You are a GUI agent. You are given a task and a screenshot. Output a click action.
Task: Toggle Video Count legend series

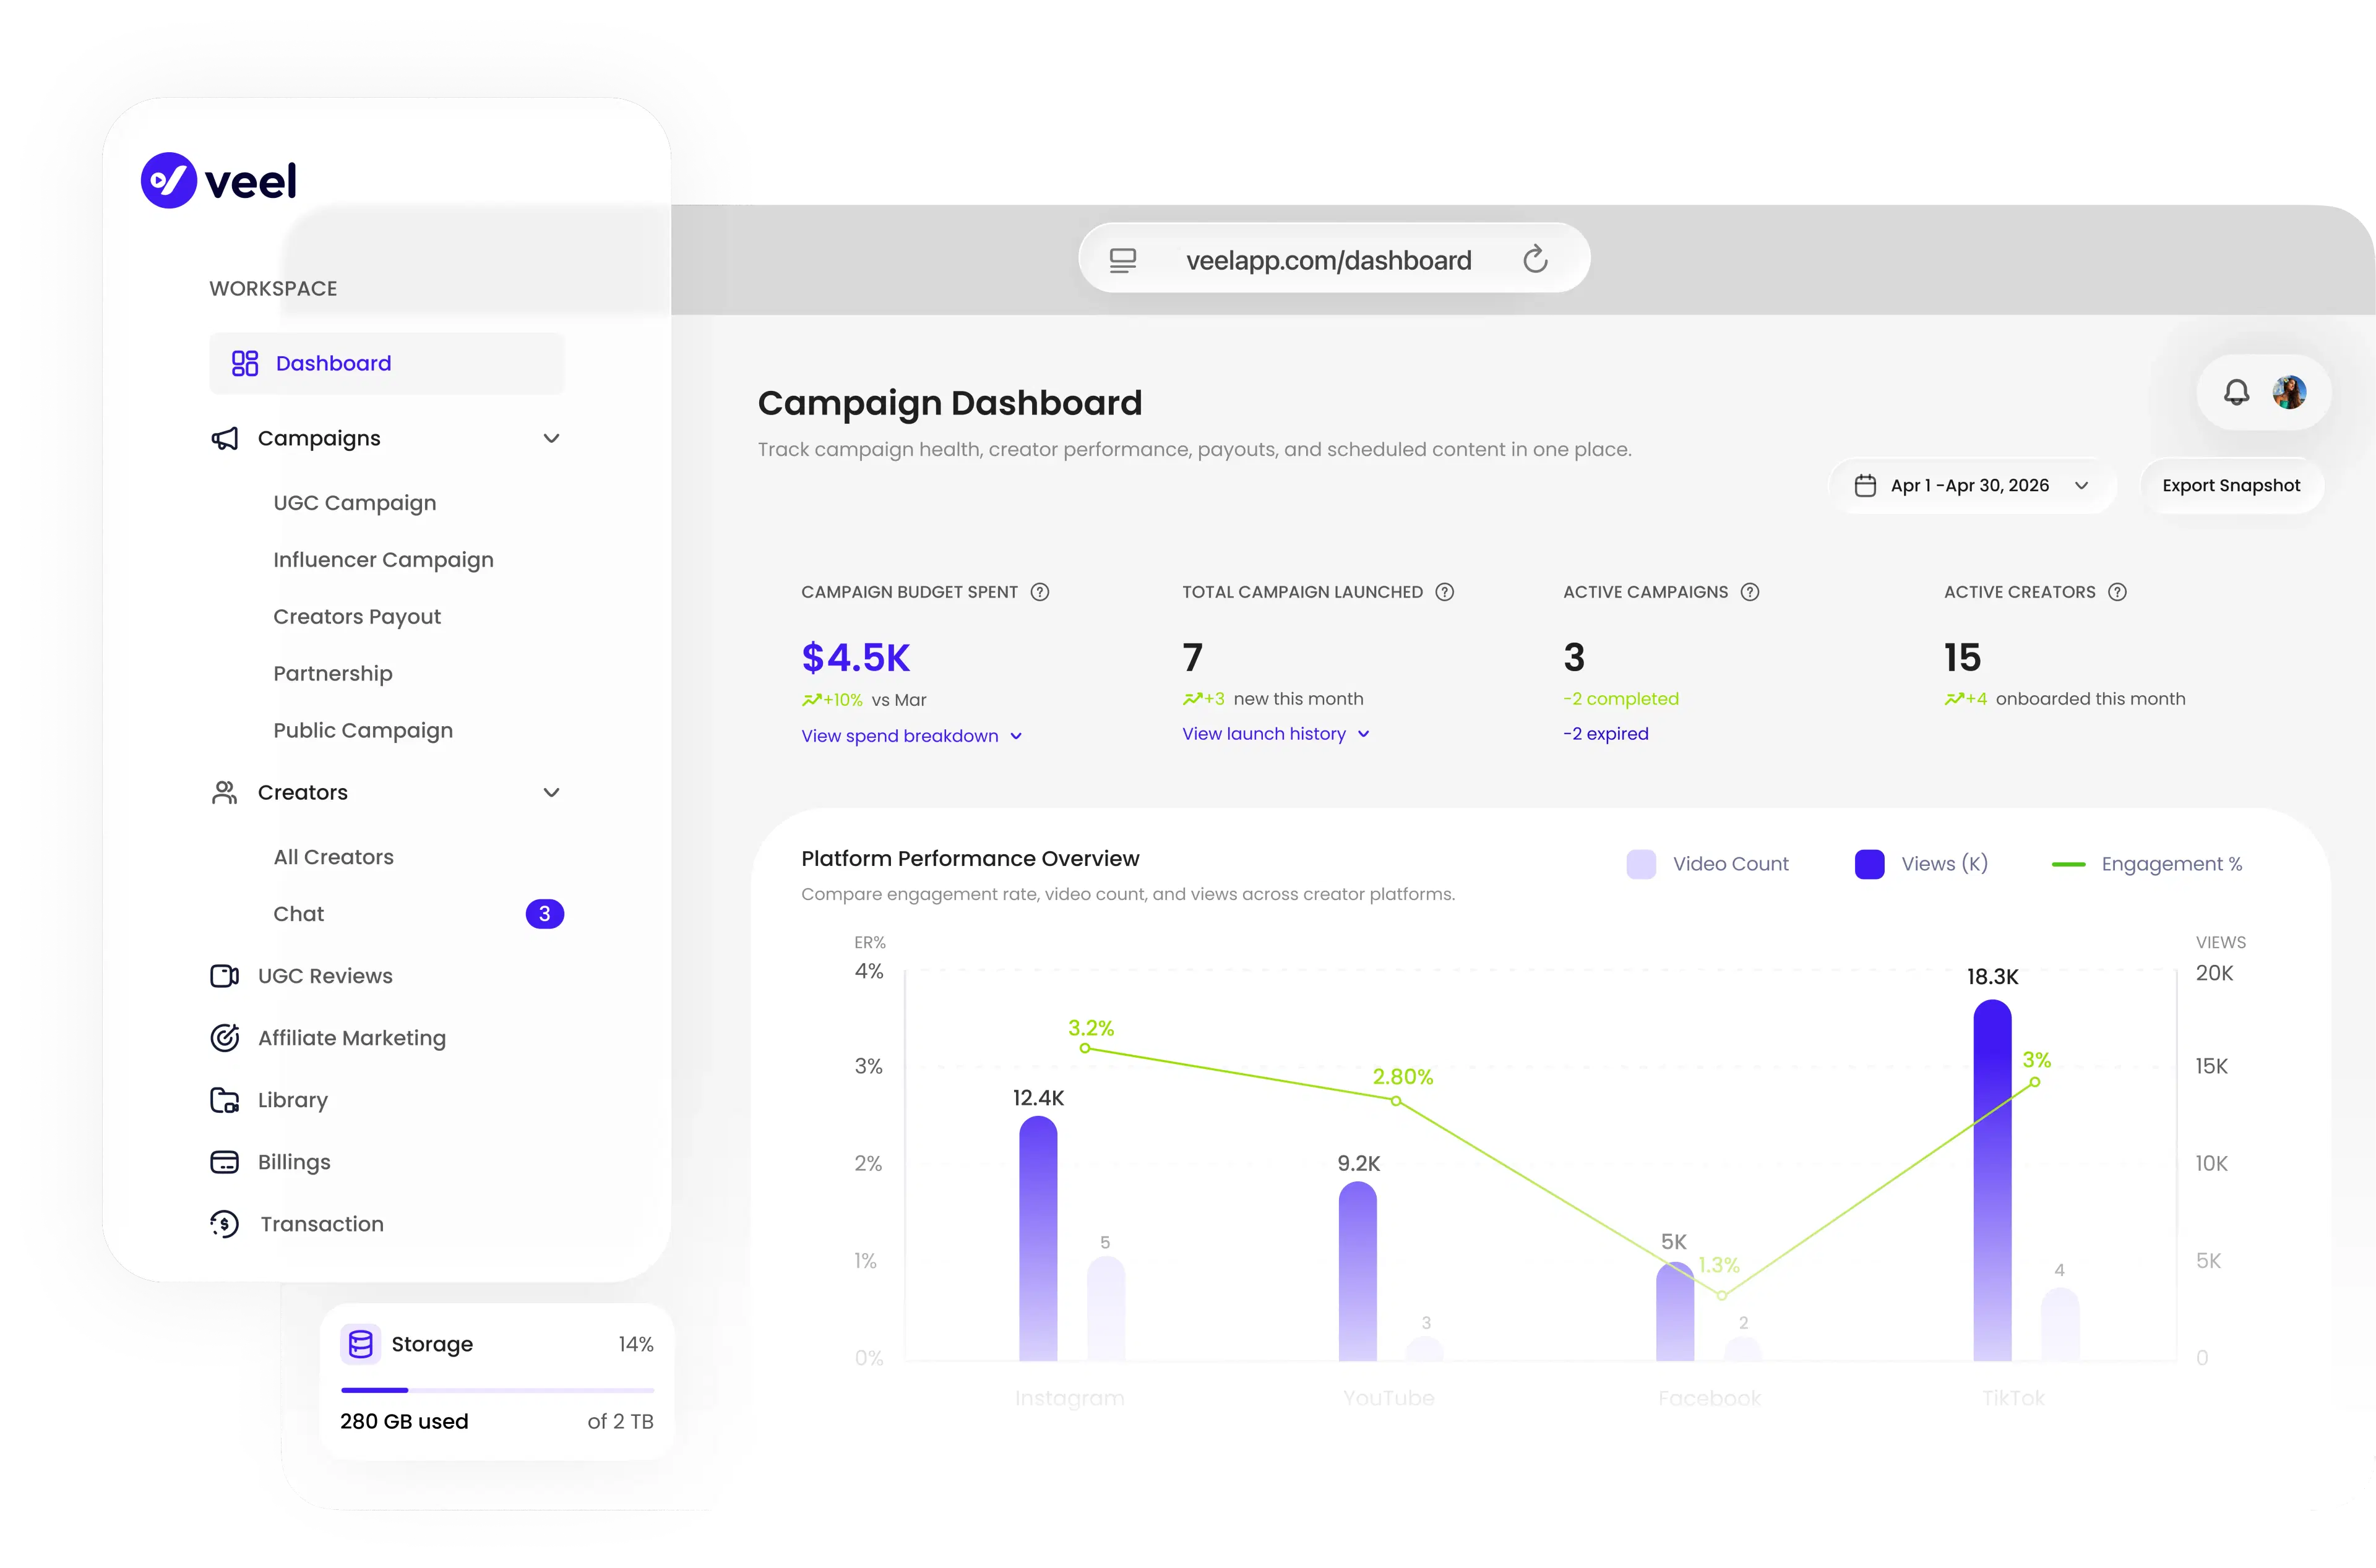pyautogui.click(x=1708, y=864)
